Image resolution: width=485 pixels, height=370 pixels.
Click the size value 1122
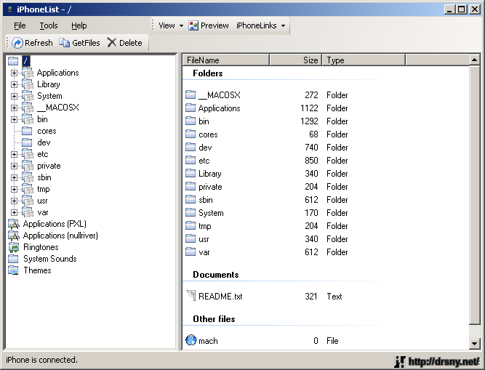(x=309, y=108)
